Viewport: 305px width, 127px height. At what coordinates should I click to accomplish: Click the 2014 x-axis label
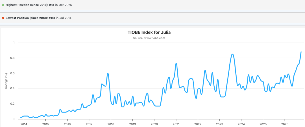click(24, 124)
